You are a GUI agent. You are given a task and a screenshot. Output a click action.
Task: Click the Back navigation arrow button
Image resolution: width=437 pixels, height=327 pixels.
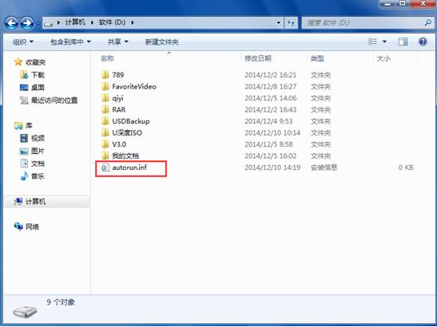point(12,23)
